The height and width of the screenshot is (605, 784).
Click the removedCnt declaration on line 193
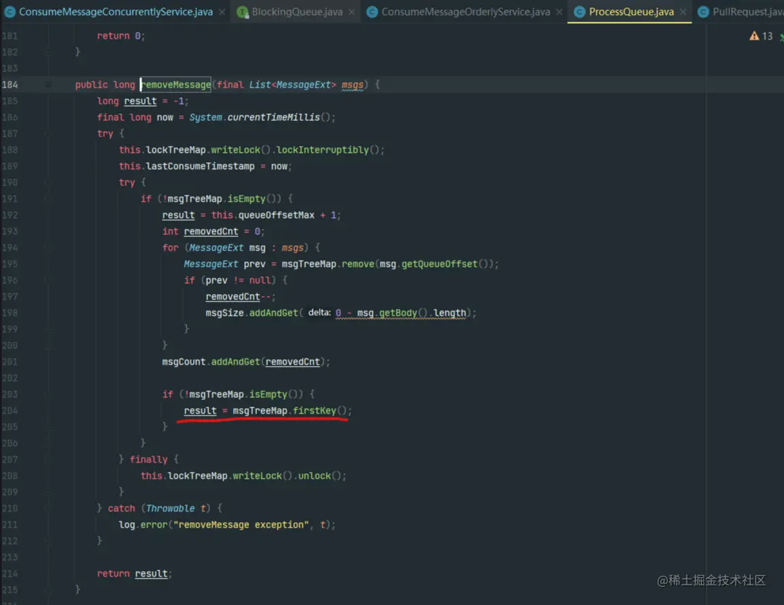point(211,232)
